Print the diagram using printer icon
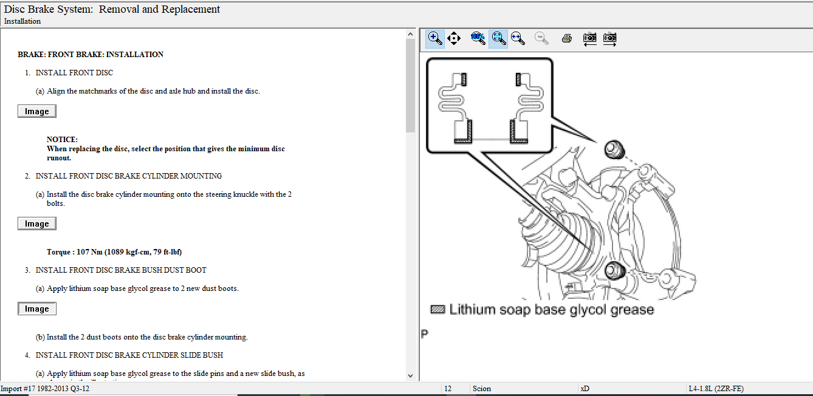The image size is (813, 396). tap(567, 39)
